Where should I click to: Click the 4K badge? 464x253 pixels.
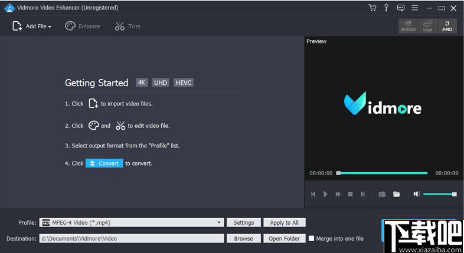(142, 83)
